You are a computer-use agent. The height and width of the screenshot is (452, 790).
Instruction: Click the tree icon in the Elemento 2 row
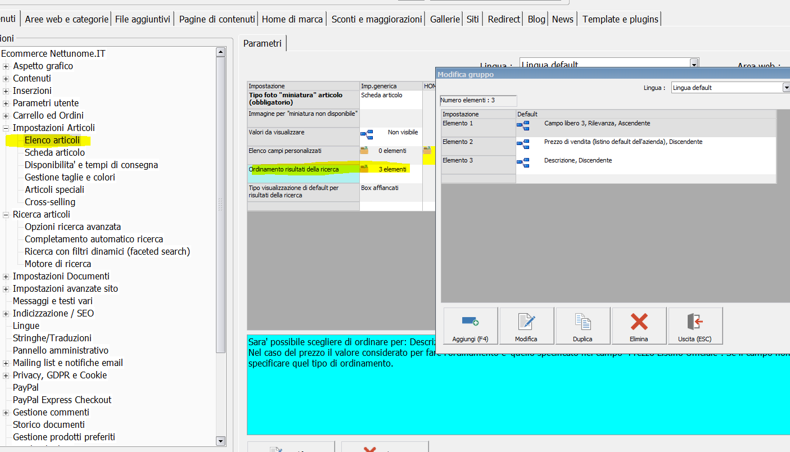coord(523,144)
